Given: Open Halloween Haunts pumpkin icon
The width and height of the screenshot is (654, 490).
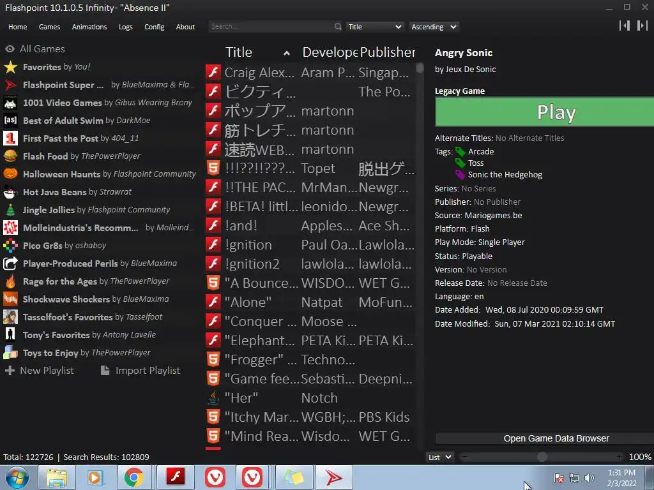Looking at the screenshot, I should click(10, 174).
